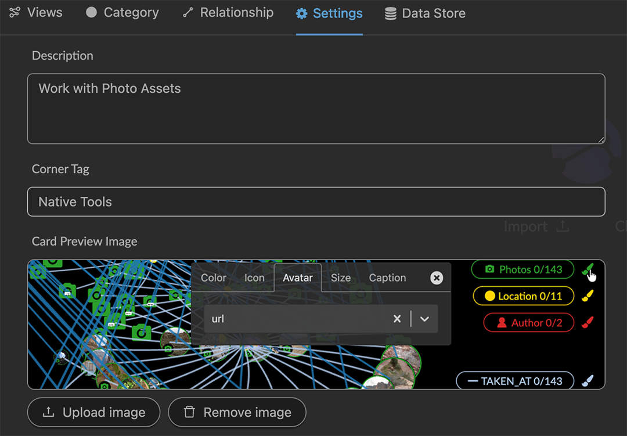The height and width of the screenshot is (436, 627).
Task: Click the TAKEN_AT relationship paintbrush icon
Action: coord(588,381)
